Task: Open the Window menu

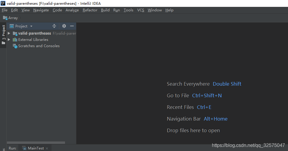Action: (155, 10)
